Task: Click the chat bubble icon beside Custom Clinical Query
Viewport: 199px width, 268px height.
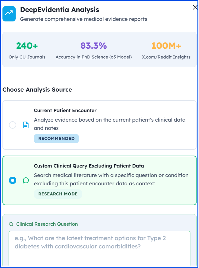Action: pos(26,180)
